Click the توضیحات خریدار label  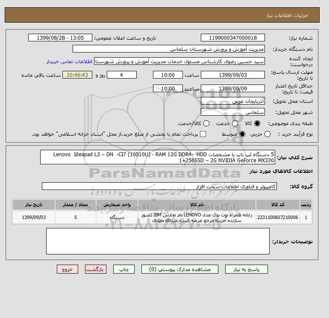pyautogui.click(x=293, y=242)
